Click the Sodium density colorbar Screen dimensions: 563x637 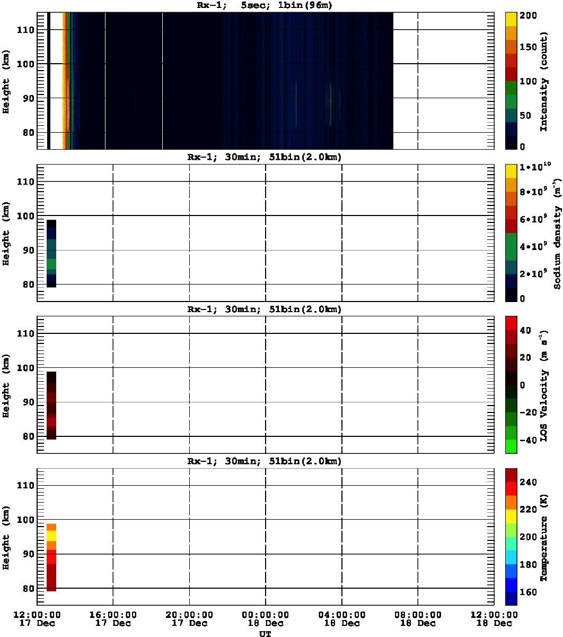coord(512,233)
